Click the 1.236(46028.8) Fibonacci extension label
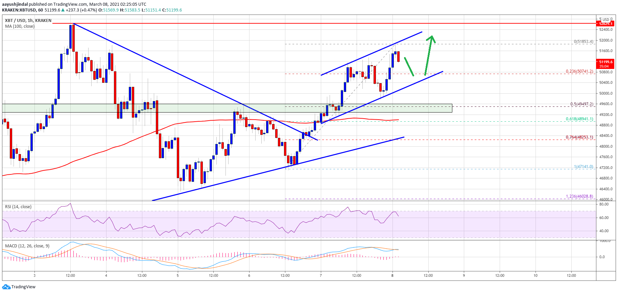Image resolution: width=618 pixels, height=293 pixels. (x=579, y=196)
